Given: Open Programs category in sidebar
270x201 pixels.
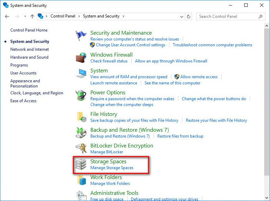Looking at the screenshot, I should pos(19,65).
